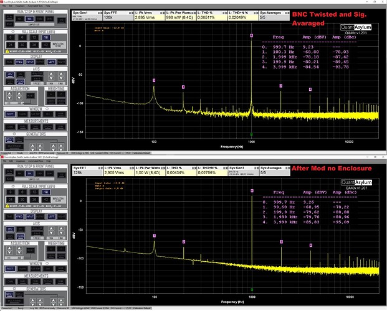Click IDLE button in After Mod window
The width and height of the screenshot is (387, 311).
[9, 179]
